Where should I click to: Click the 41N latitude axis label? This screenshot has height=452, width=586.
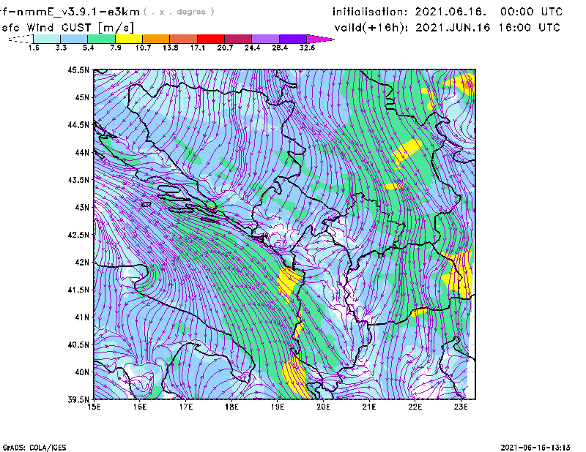[x=82, y=317]
